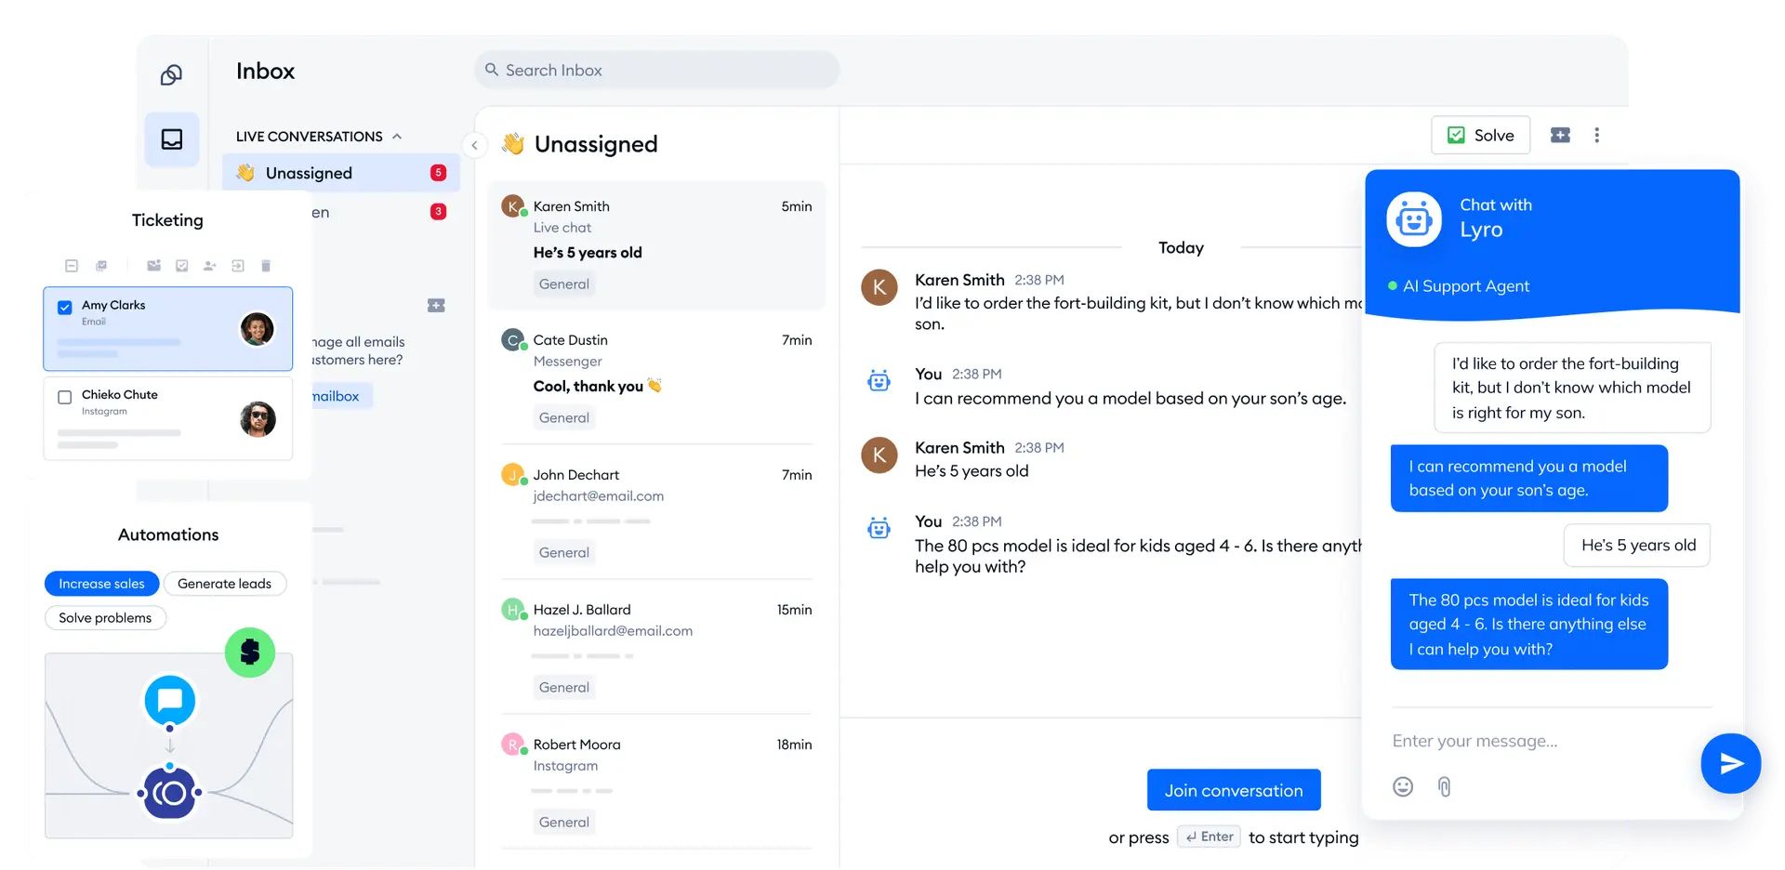Assign an agent with the add-person icon

point(210,266)
